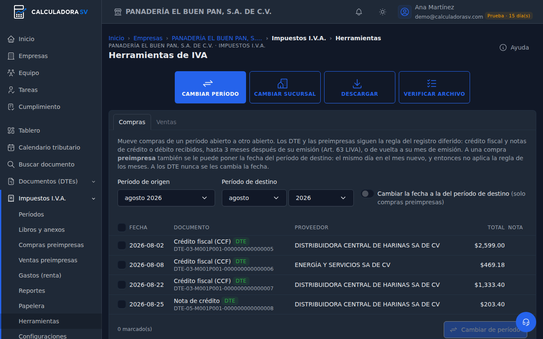Follow the Empresas breadcrumb link
The image size is (543, 339).
[x=148, y=38]
